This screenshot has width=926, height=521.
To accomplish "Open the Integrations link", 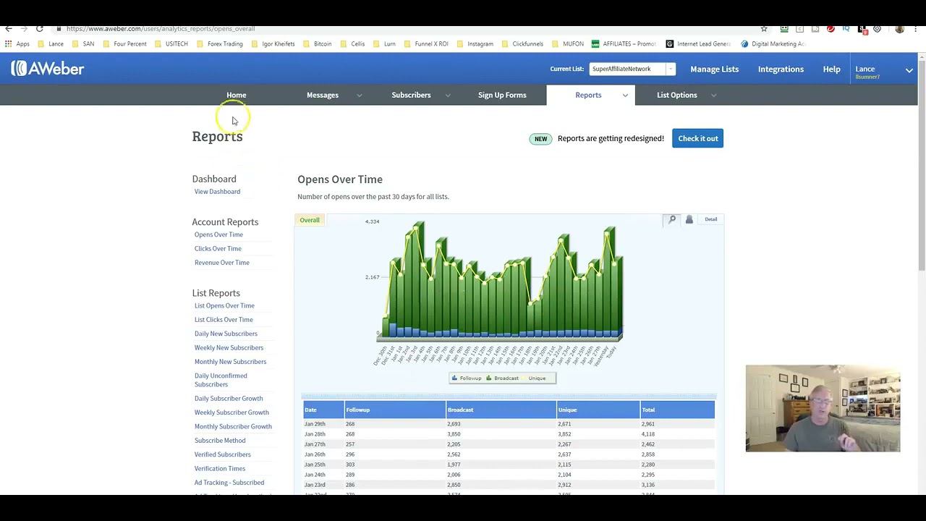I will tap(781, 69).
